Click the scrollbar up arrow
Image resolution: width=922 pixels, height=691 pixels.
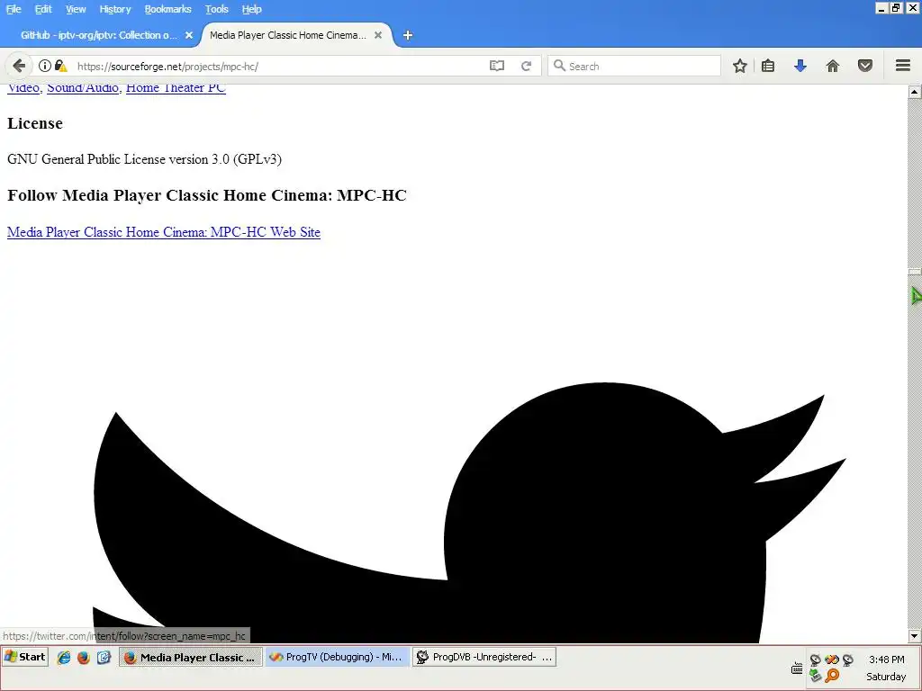pyautogui.click(x=915, y=92)
